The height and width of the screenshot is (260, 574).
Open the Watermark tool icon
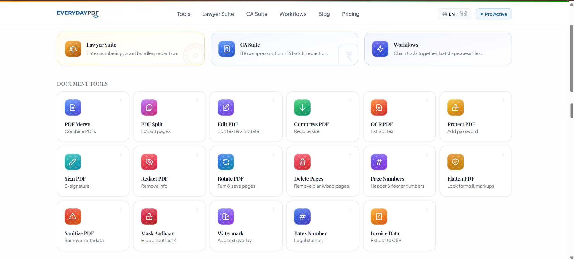(226, 217)
